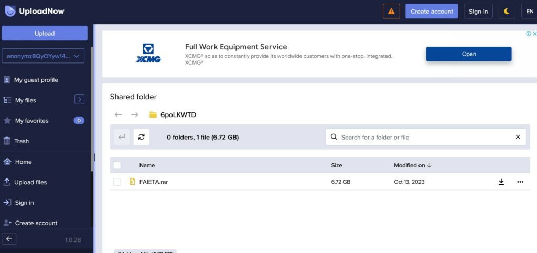This screenshot has height=253, width=537.
Task: Toggle dark mode with the moon icon
Action: [507, 12]
